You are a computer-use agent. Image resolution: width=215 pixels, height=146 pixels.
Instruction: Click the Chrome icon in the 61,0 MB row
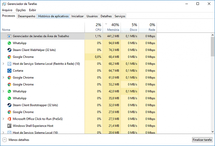9,78
